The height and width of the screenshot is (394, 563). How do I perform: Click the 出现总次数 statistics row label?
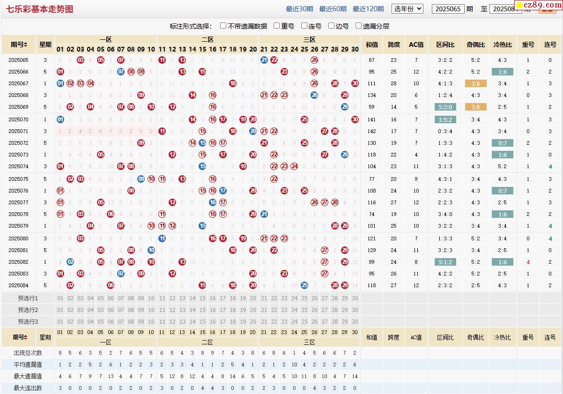[28, 353]
